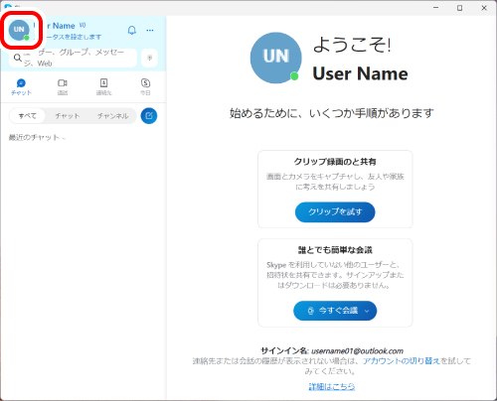This screenshot has height=401, width=497.
Task: Open the more options ellipsis menu
Action: tap(150, 31)
